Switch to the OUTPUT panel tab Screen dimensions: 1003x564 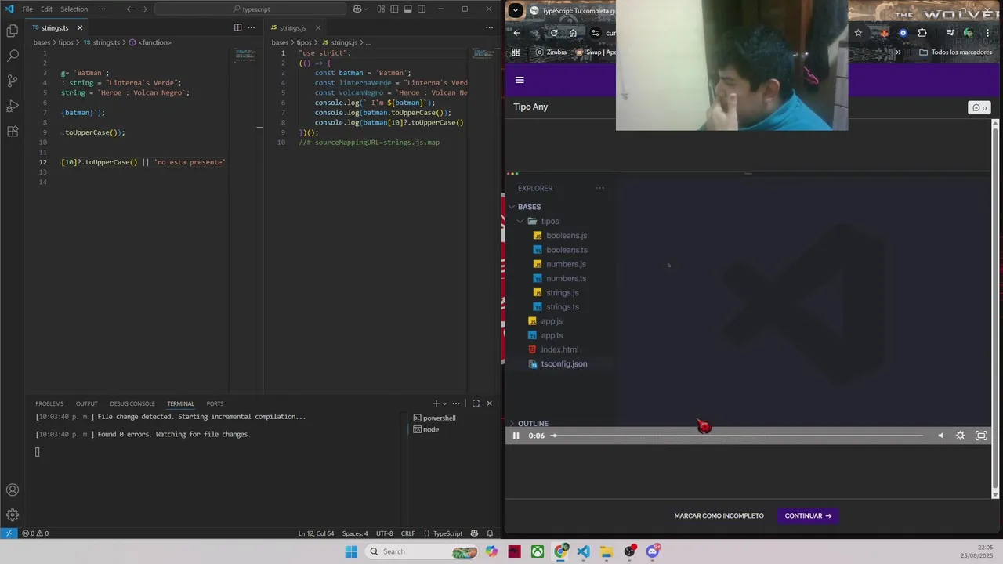[x=87, y=403]
